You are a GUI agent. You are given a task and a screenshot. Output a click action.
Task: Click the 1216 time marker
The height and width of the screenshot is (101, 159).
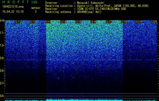click(93, 22)
